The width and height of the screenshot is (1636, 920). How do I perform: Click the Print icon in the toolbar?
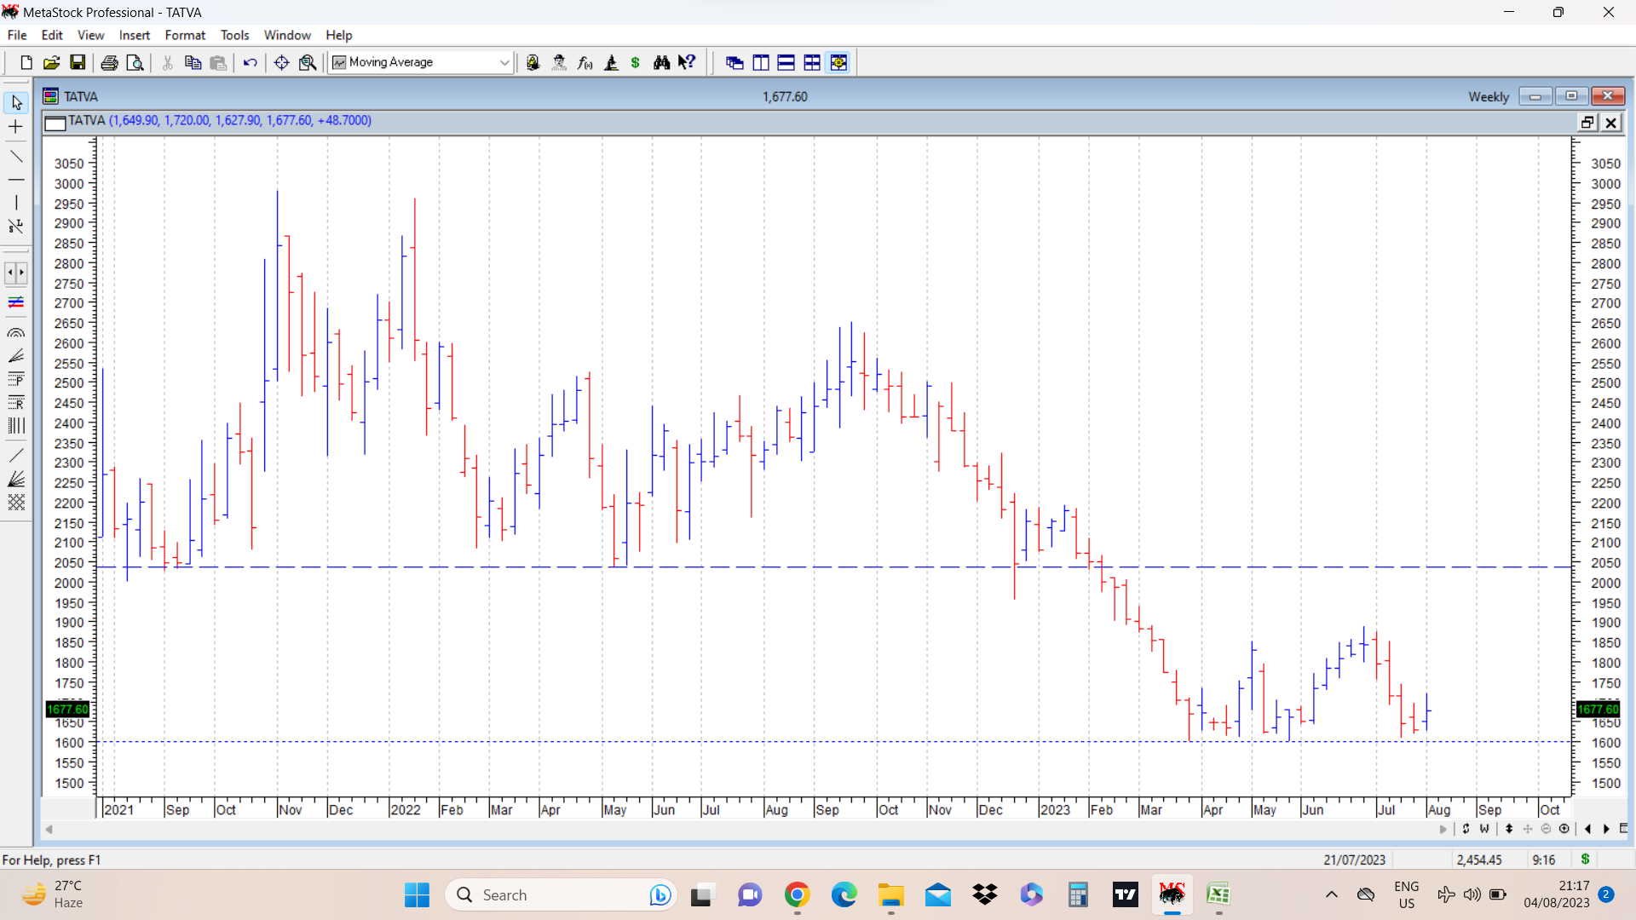pyautogui.click(x=109, y=62)
